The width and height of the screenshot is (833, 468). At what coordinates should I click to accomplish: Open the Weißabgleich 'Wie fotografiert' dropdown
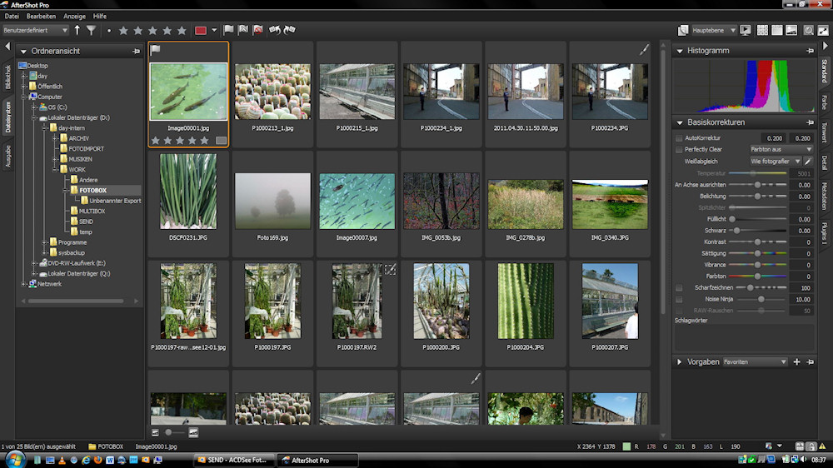click(775, 161)
